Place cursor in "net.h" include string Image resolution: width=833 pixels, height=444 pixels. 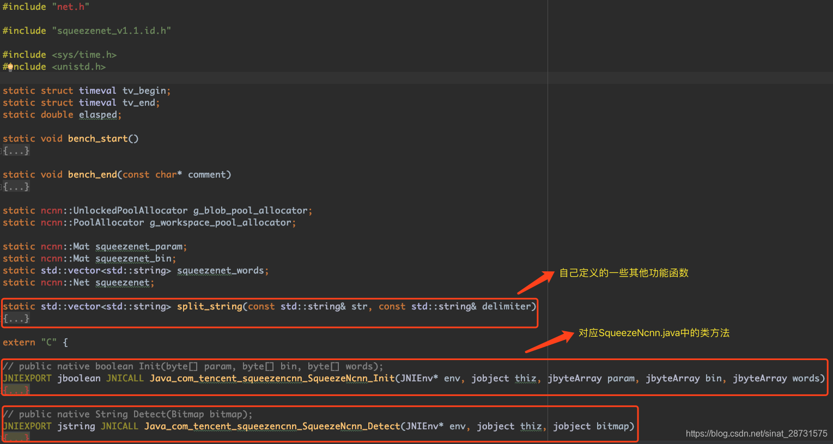tap(71, 7)
